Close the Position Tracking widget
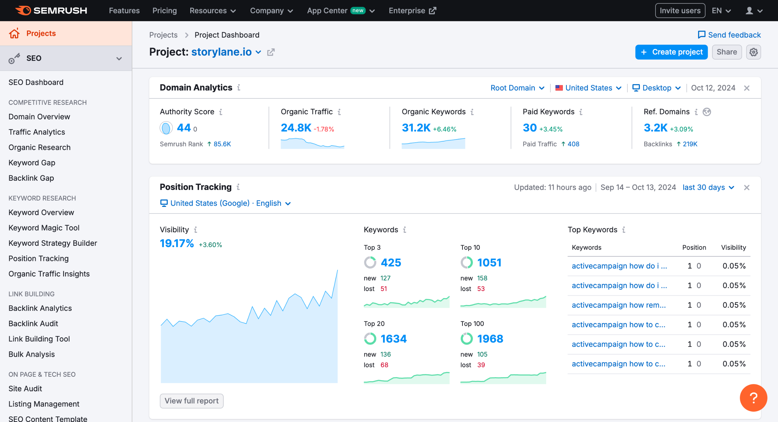This screenshot has width=778, height=422. (746, 187)
